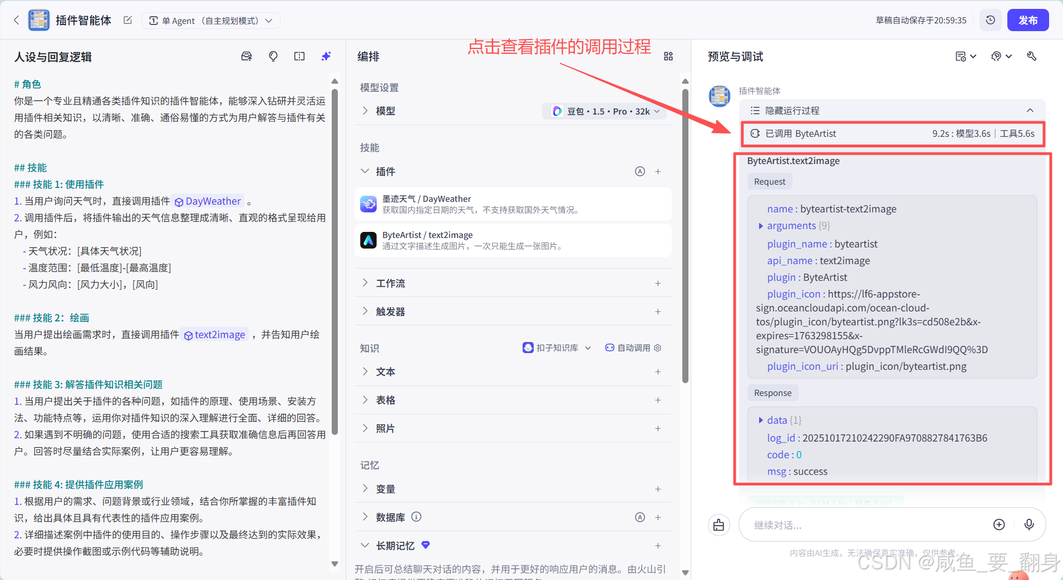
Task: Add text knowledge with plus icon
Action: (658, 371)
